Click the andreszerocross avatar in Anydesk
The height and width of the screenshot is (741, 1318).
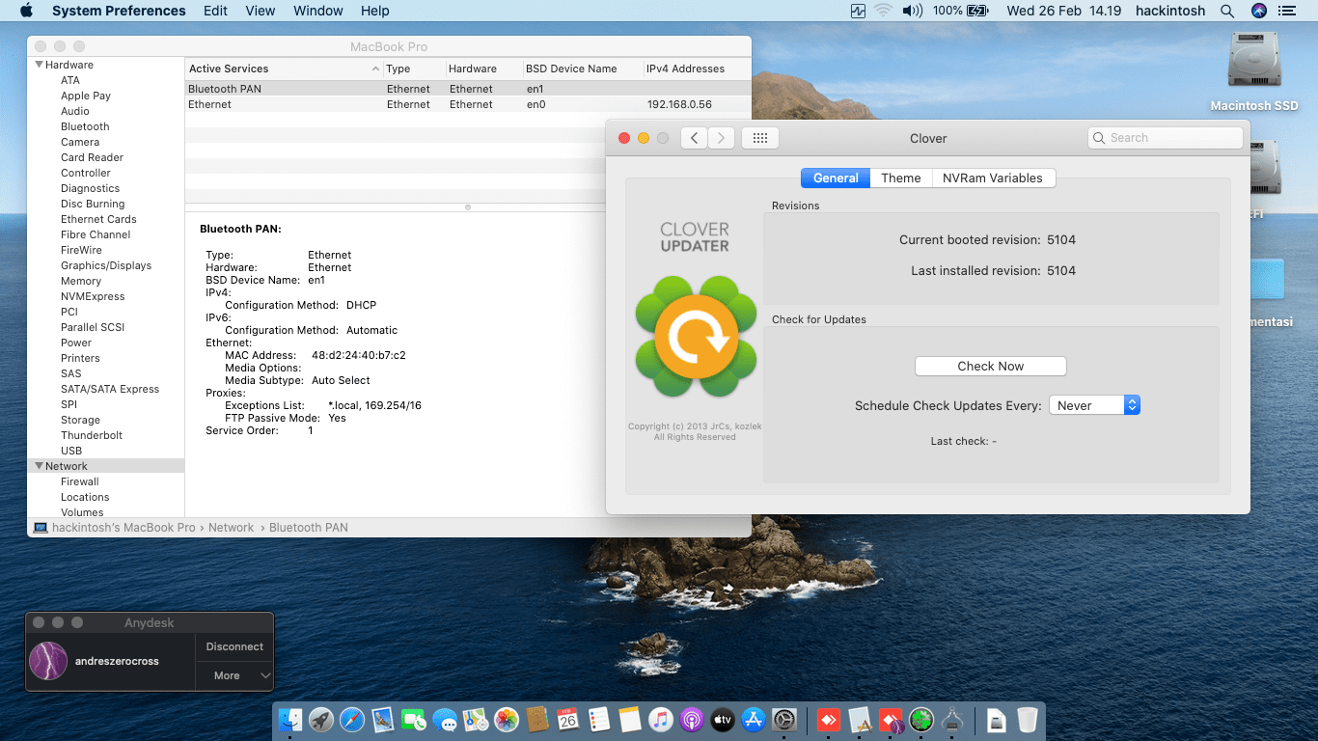[49, 661]
